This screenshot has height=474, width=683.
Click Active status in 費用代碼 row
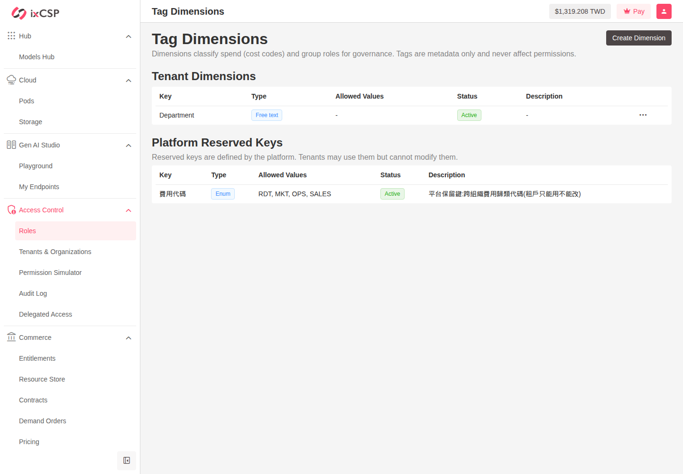click(392, 194)
